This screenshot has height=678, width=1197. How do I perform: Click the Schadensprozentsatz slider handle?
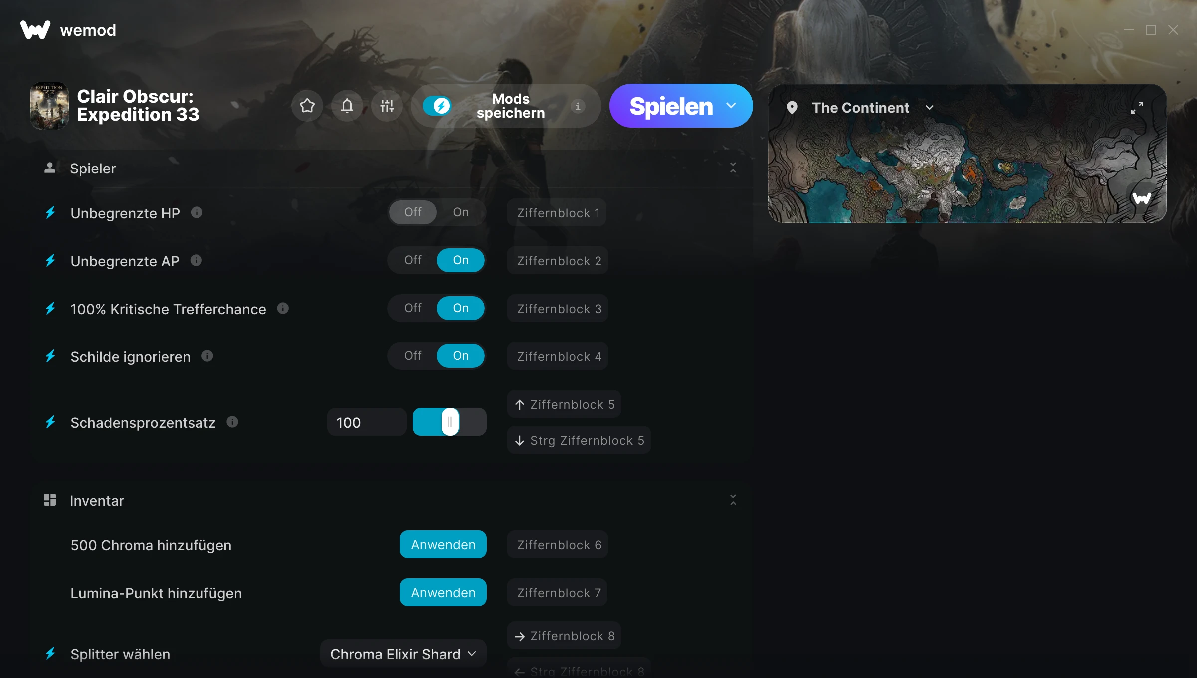point(450,422)
